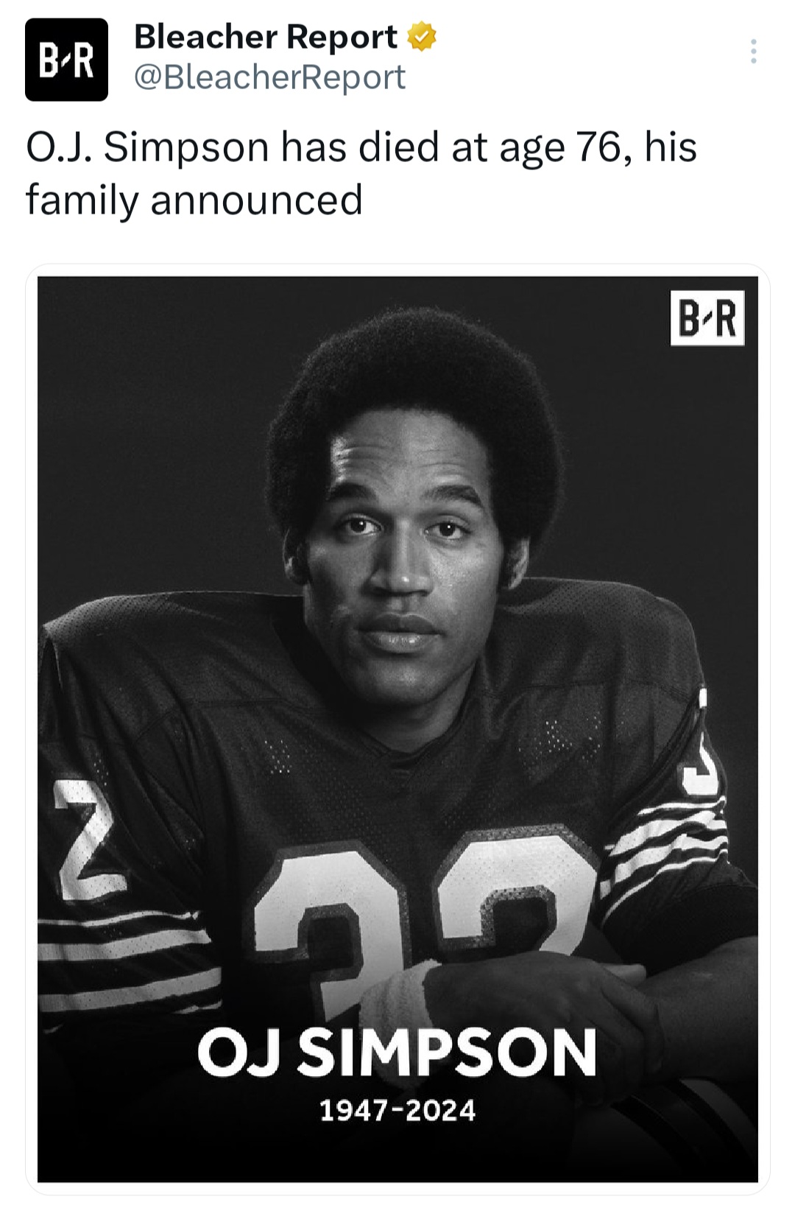The image size is (795, 1219).
Task: Open the Bleacher Report display name link
Action: (266, 37)
